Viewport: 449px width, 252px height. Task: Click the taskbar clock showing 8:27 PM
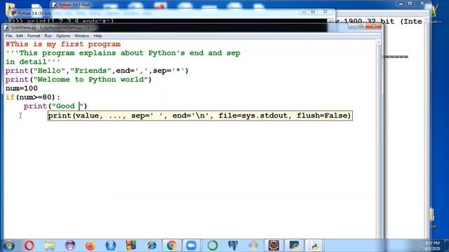432,246
